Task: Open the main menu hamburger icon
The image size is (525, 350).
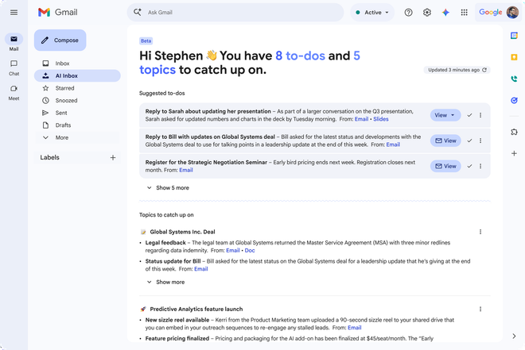Action: coord(14,13)
